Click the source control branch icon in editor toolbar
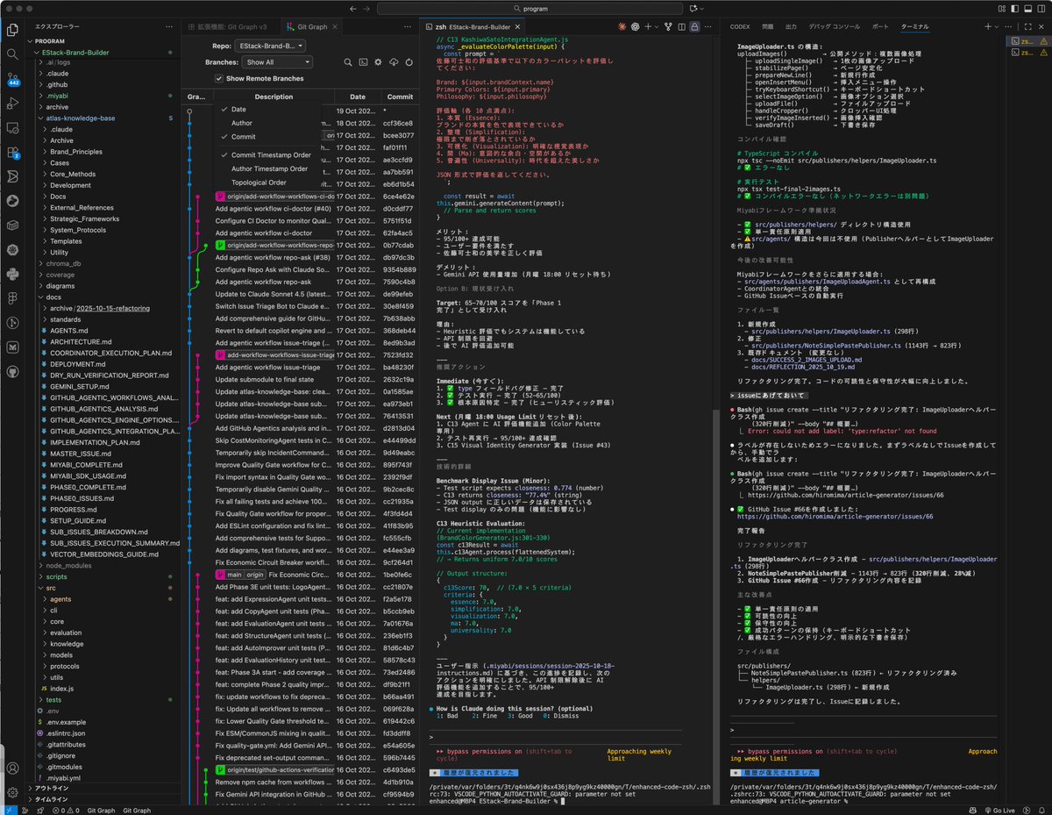1052x815 pixels. [x=667, y=27]
